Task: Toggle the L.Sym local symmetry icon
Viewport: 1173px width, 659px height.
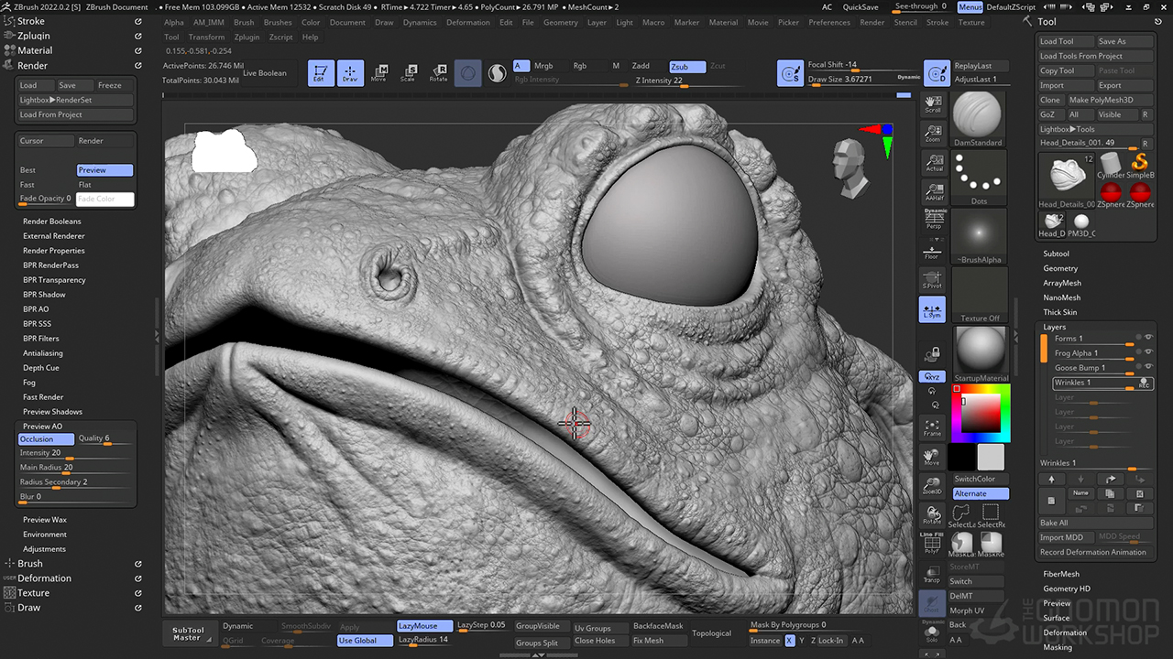Action: [x=932, y=310]
